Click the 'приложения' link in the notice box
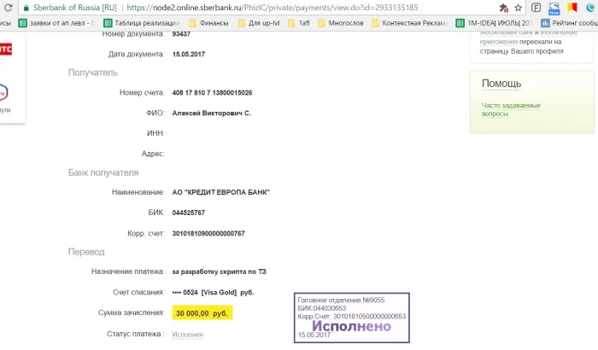The height and width of the screenshot is (350, 598). click(498, 42)
